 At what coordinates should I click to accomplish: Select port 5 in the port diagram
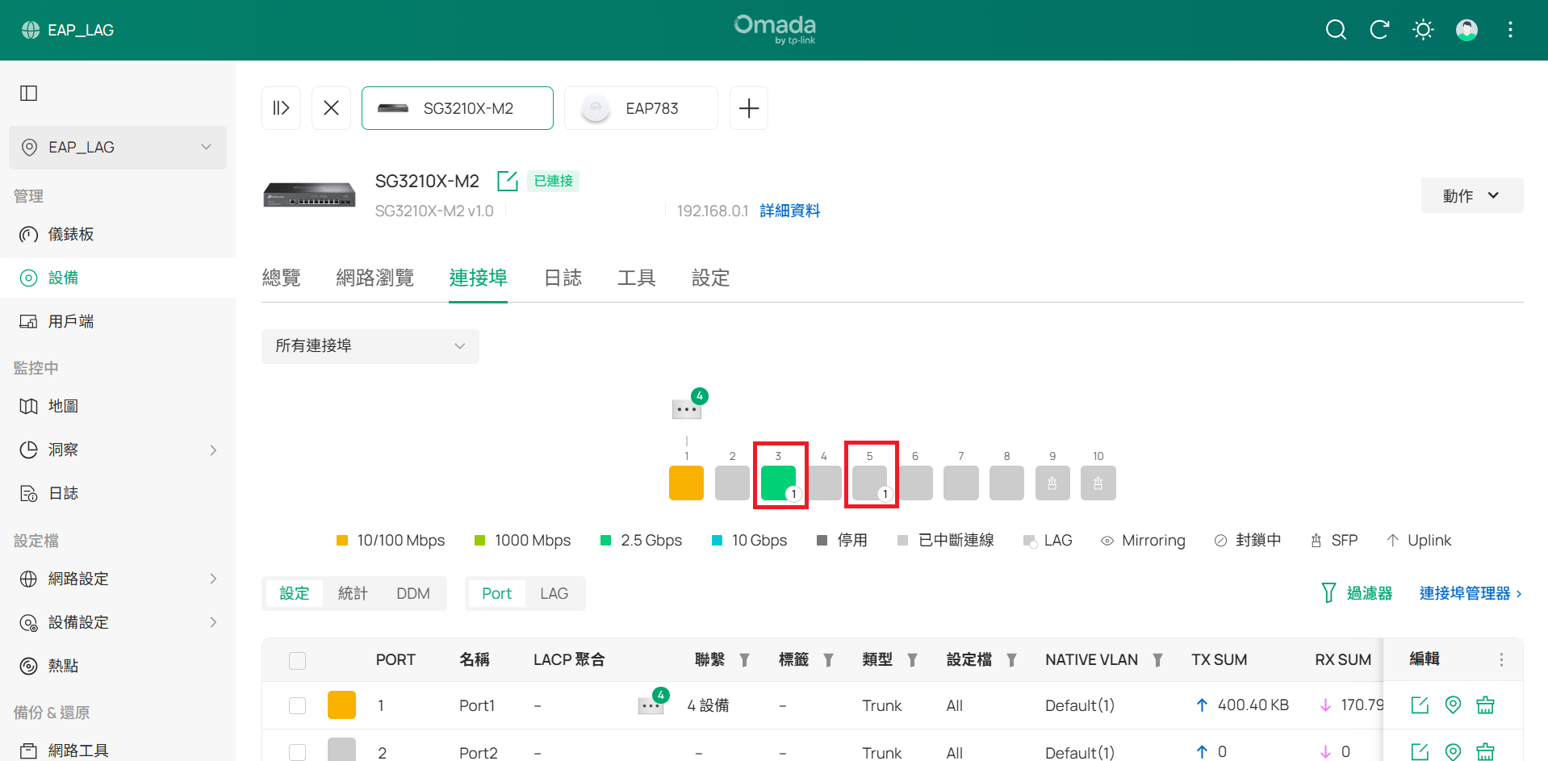869,483
